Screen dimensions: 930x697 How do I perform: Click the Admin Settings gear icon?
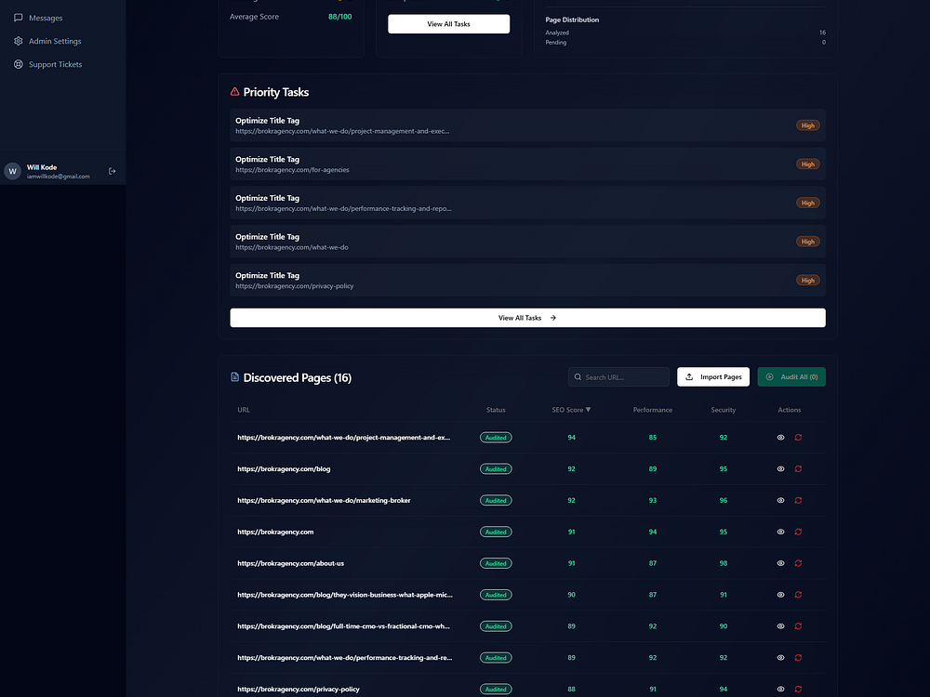click(x=19, y=41)
